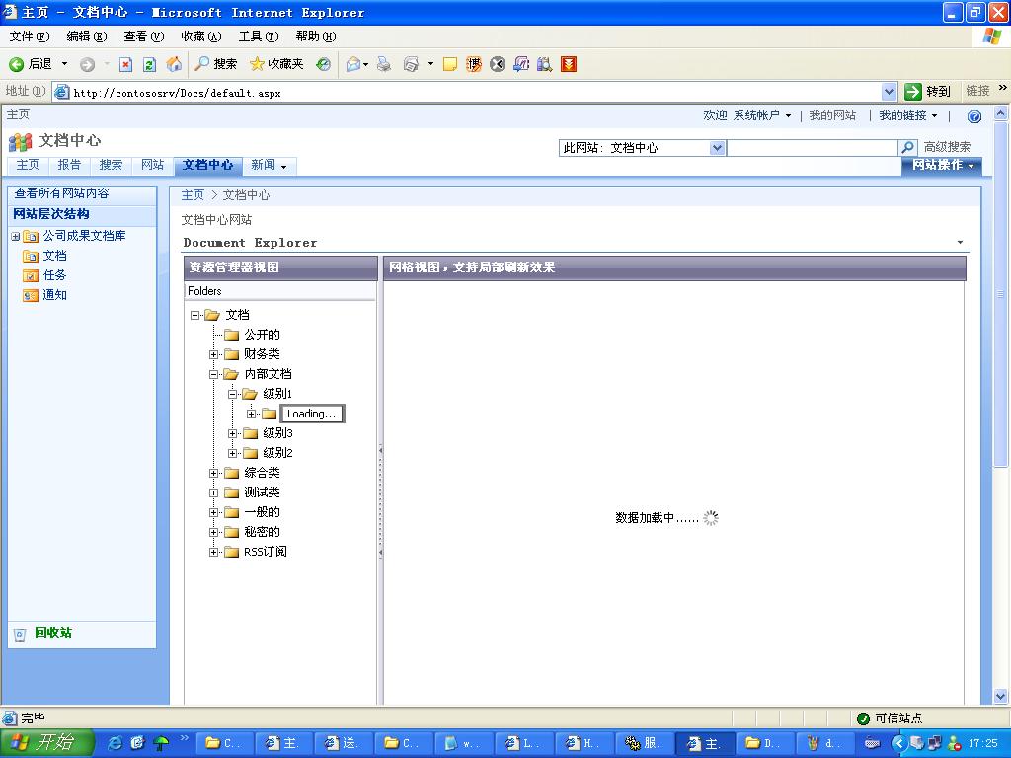The height and width of the screenshot is (758, 1011).
Task: Open the 工具(T) menu
Action: (x=258, y=37)
